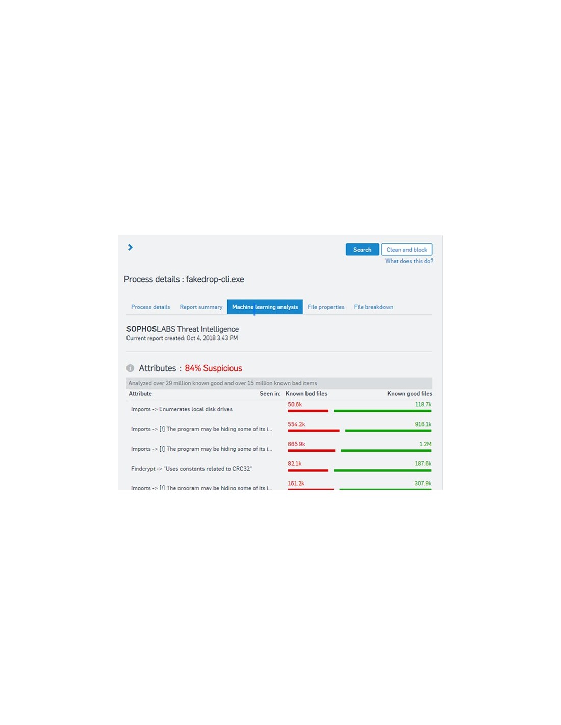Select the 'Enumerates local disk drives' attribute row
This screenshot has height=725, width=561.
[182, 409]
